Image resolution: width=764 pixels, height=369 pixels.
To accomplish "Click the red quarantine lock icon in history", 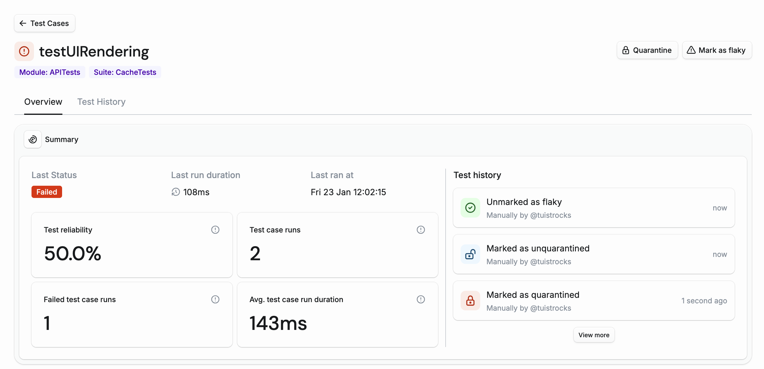I will tap(470, 301).
